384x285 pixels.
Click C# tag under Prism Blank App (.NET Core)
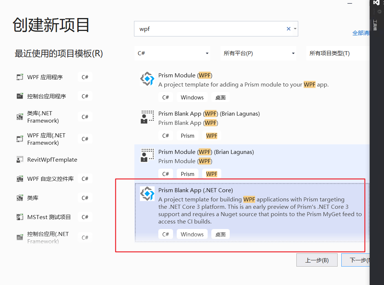[166, 234]
